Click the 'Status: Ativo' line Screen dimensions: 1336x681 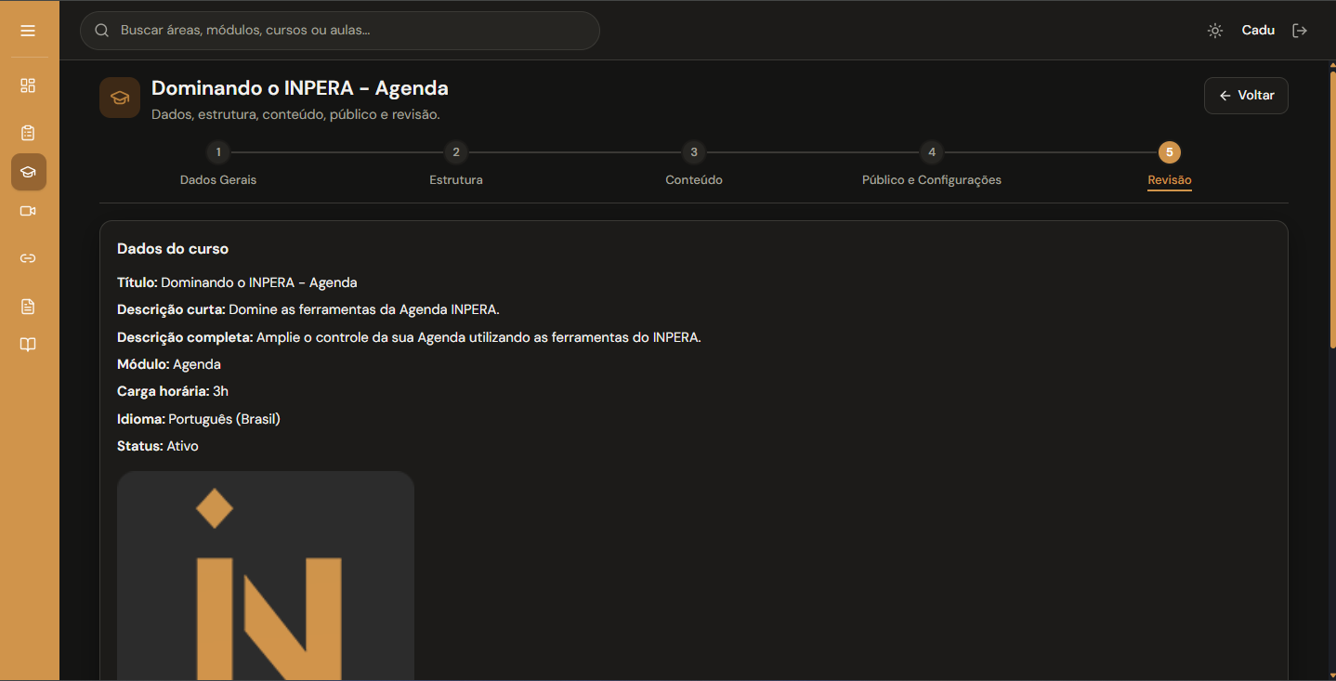click(x=158, y=446)
